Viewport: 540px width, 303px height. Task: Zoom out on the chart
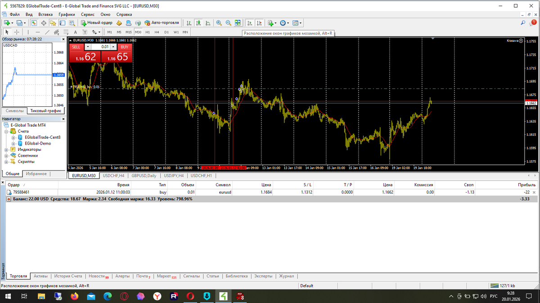228,22
